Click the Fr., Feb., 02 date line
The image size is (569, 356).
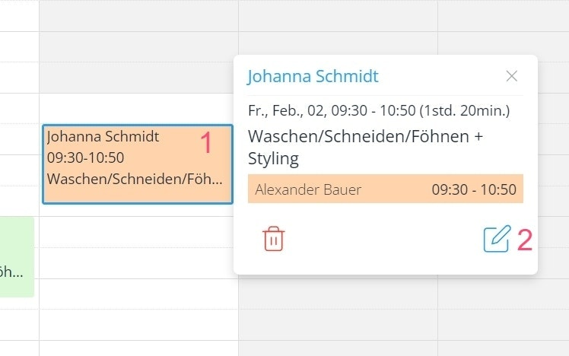pyautogui.click(x=379, y=110)
